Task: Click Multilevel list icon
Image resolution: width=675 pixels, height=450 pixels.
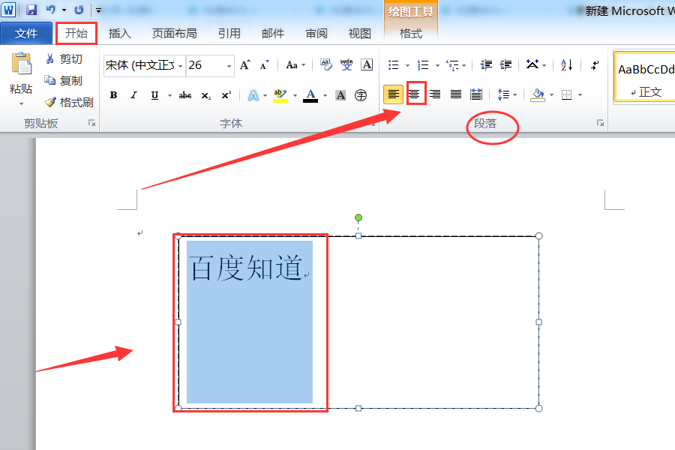Action: tap(452, 65)
